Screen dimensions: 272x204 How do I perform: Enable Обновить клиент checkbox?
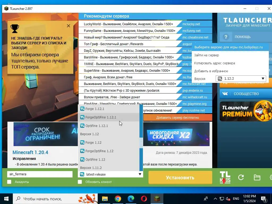(x=80, y=182)
